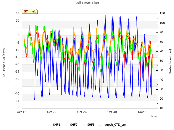
Task: Click the 60 right-axis tick label
Action: click(161, 61)
